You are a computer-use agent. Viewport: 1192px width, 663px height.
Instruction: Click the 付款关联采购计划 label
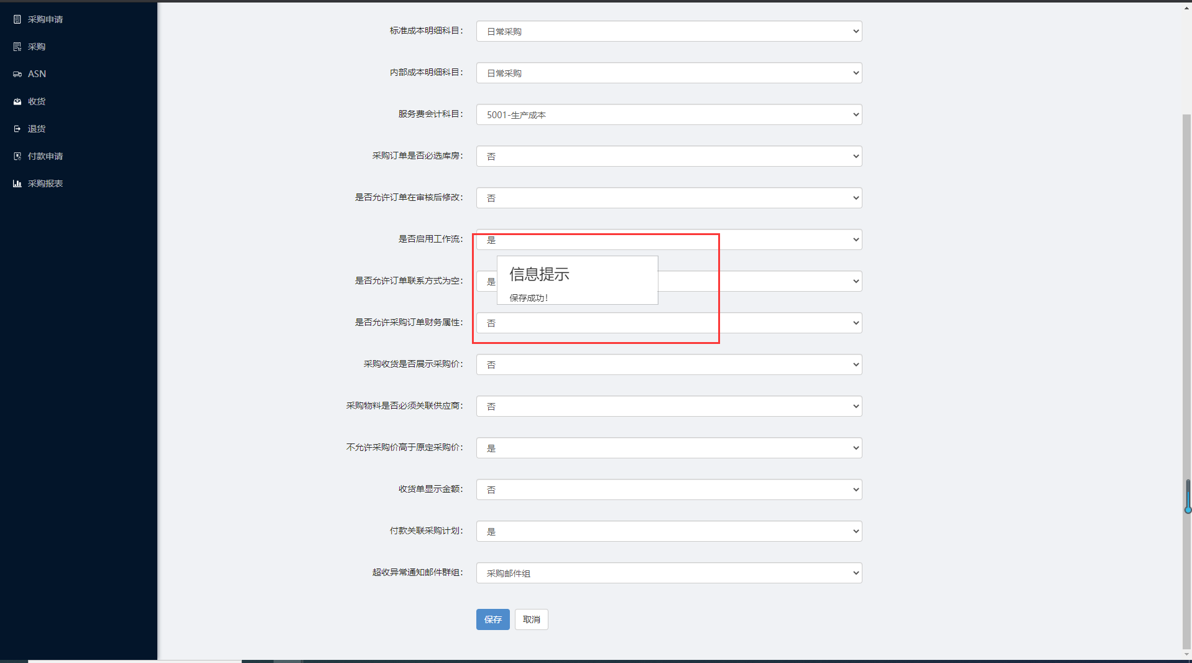point(427,531)
